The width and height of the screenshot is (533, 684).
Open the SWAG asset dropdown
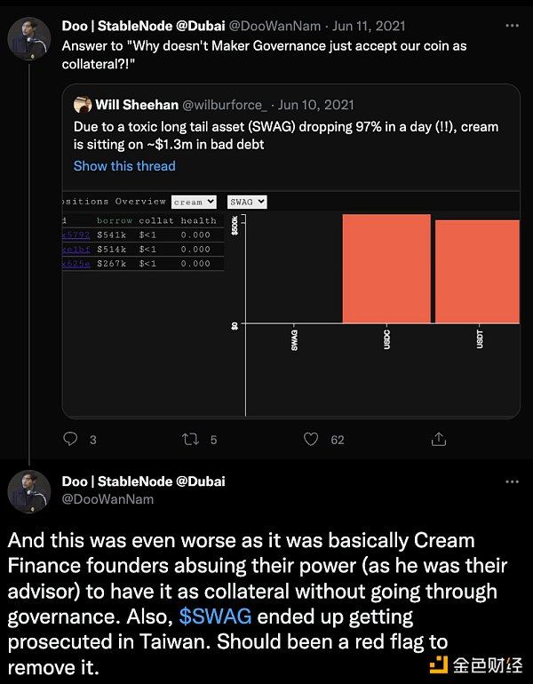(x=247, y=203)
